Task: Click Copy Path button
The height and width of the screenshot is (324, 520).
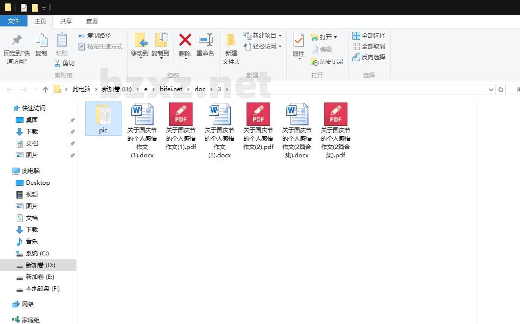Action: pos(95,36)
